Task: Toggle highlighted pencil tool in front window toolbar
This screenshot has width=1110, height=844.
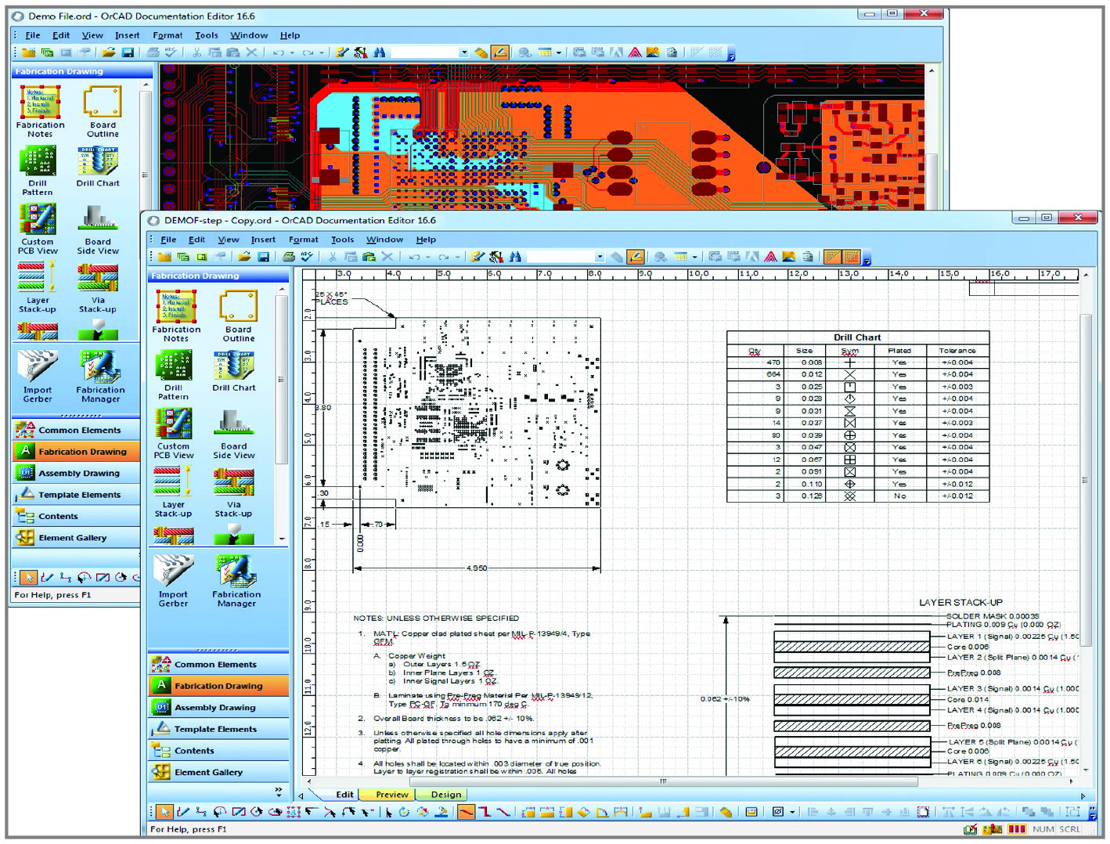Action: [636, 257]
